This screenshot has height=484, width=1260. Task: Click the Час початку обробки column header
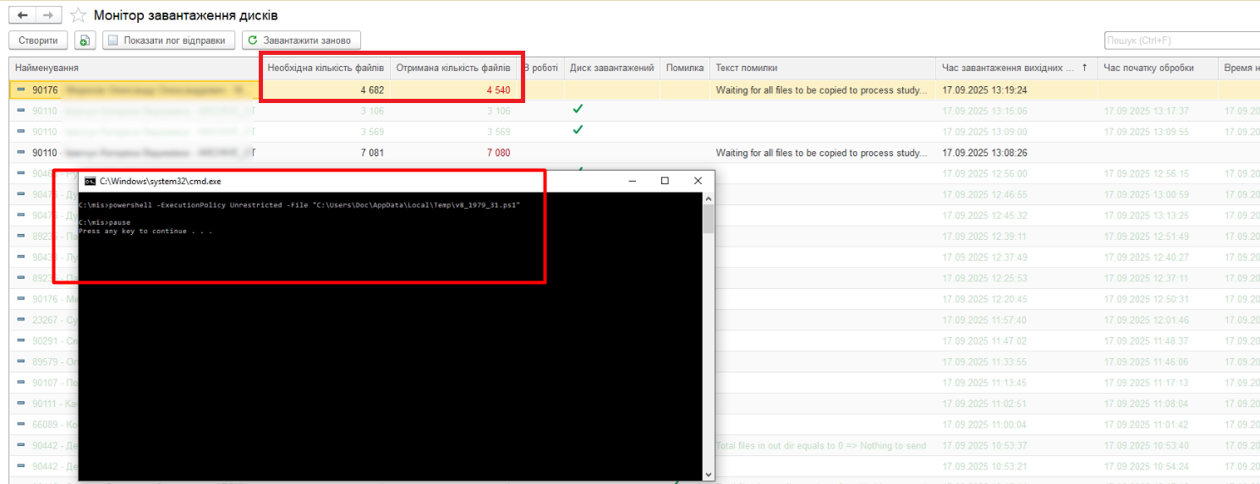coord(1148,68)
